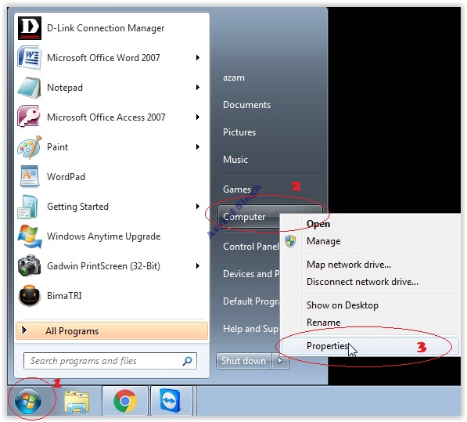Image resolution: width=467 pixels, height=422 pixels.
Task: Expand the Paint jump list arrow
Action: pyautogui.click(x=197, y=147)
